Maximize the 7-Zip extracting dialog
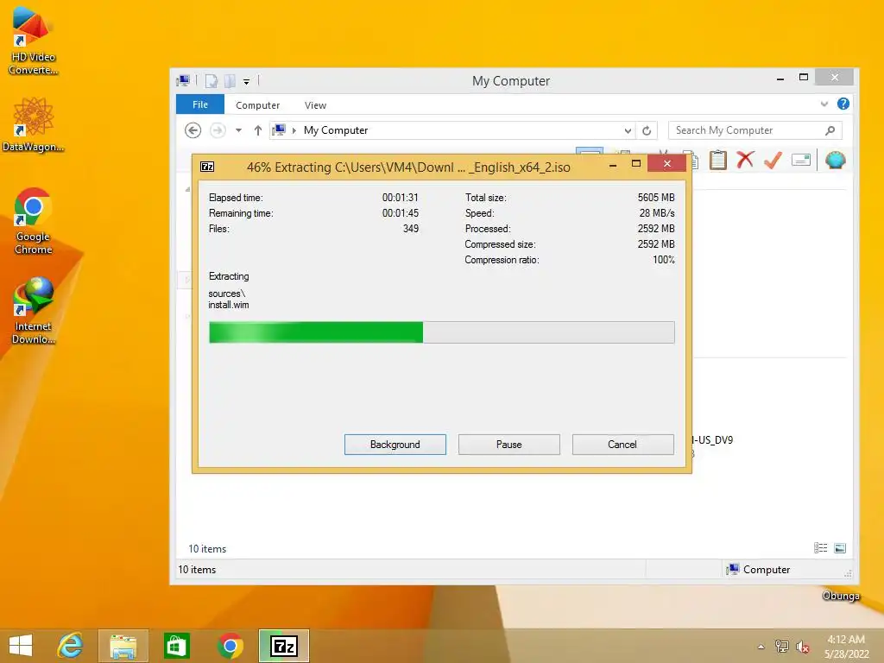Viewport: 884px width, 663px height. 636,164
